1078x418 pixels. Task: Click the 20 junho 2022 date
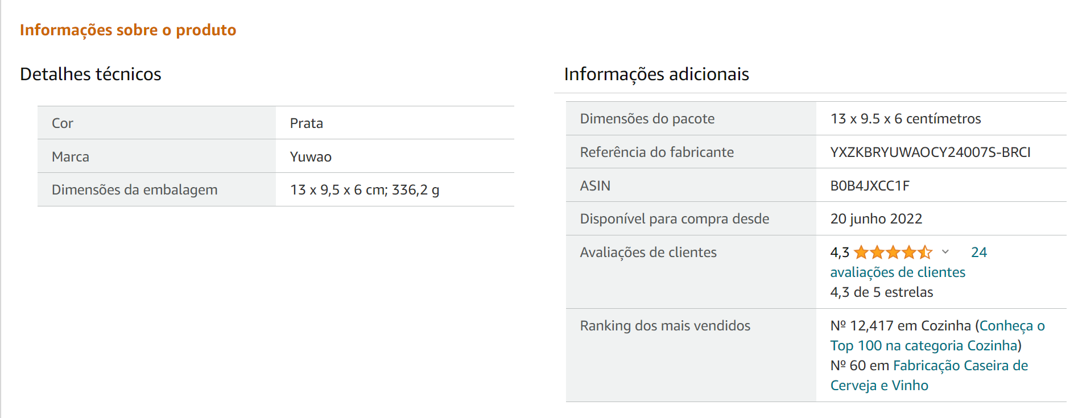(876, 219)
